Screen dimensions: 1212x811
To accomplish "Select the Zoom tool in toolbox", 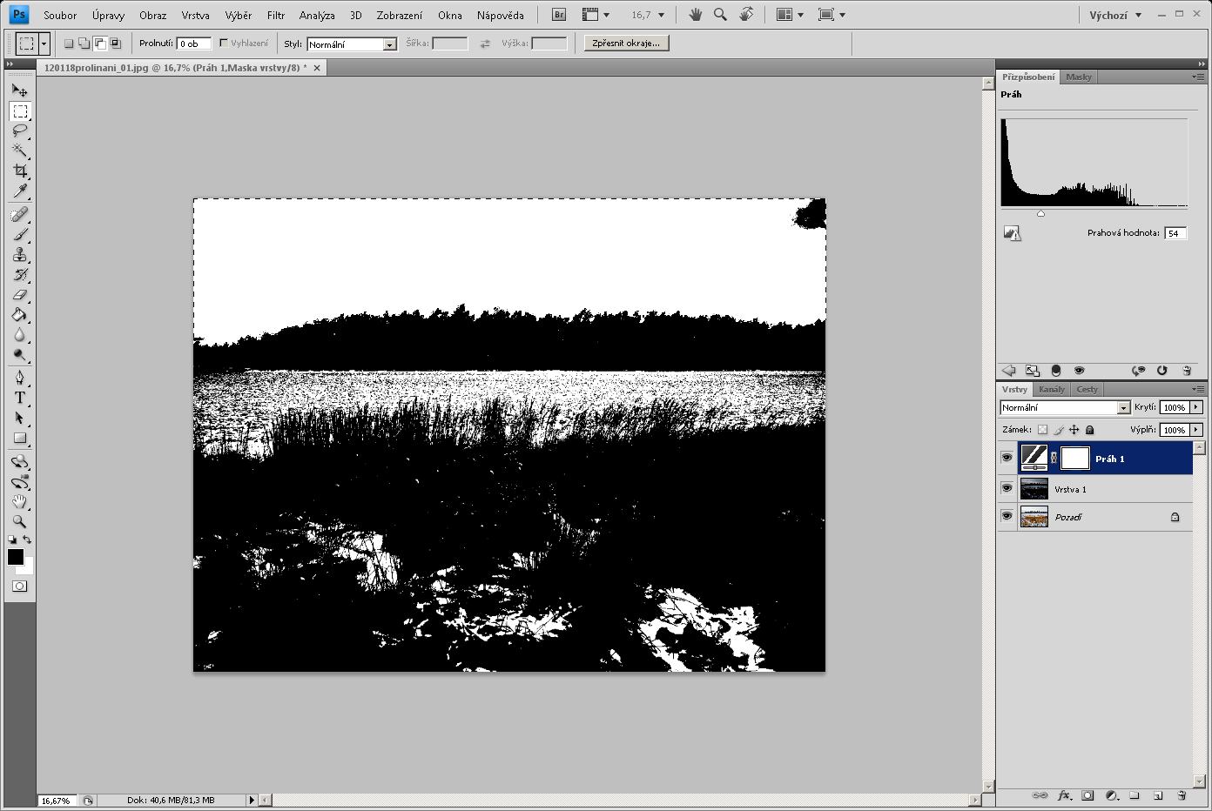I will click(x=20, y=522).
